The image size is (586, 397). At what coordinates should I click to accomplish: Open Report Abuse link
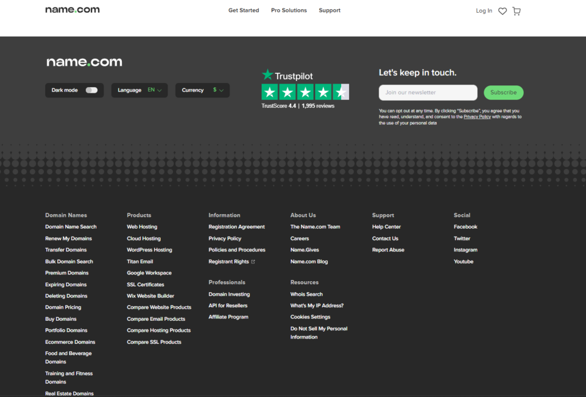pos(389,250)
